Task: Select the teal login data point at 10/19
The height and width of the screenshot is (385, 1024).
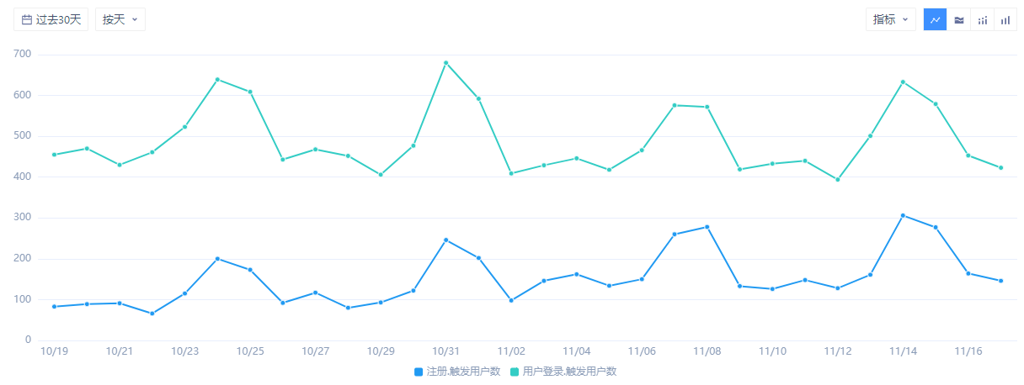Action: pos(54,155)
